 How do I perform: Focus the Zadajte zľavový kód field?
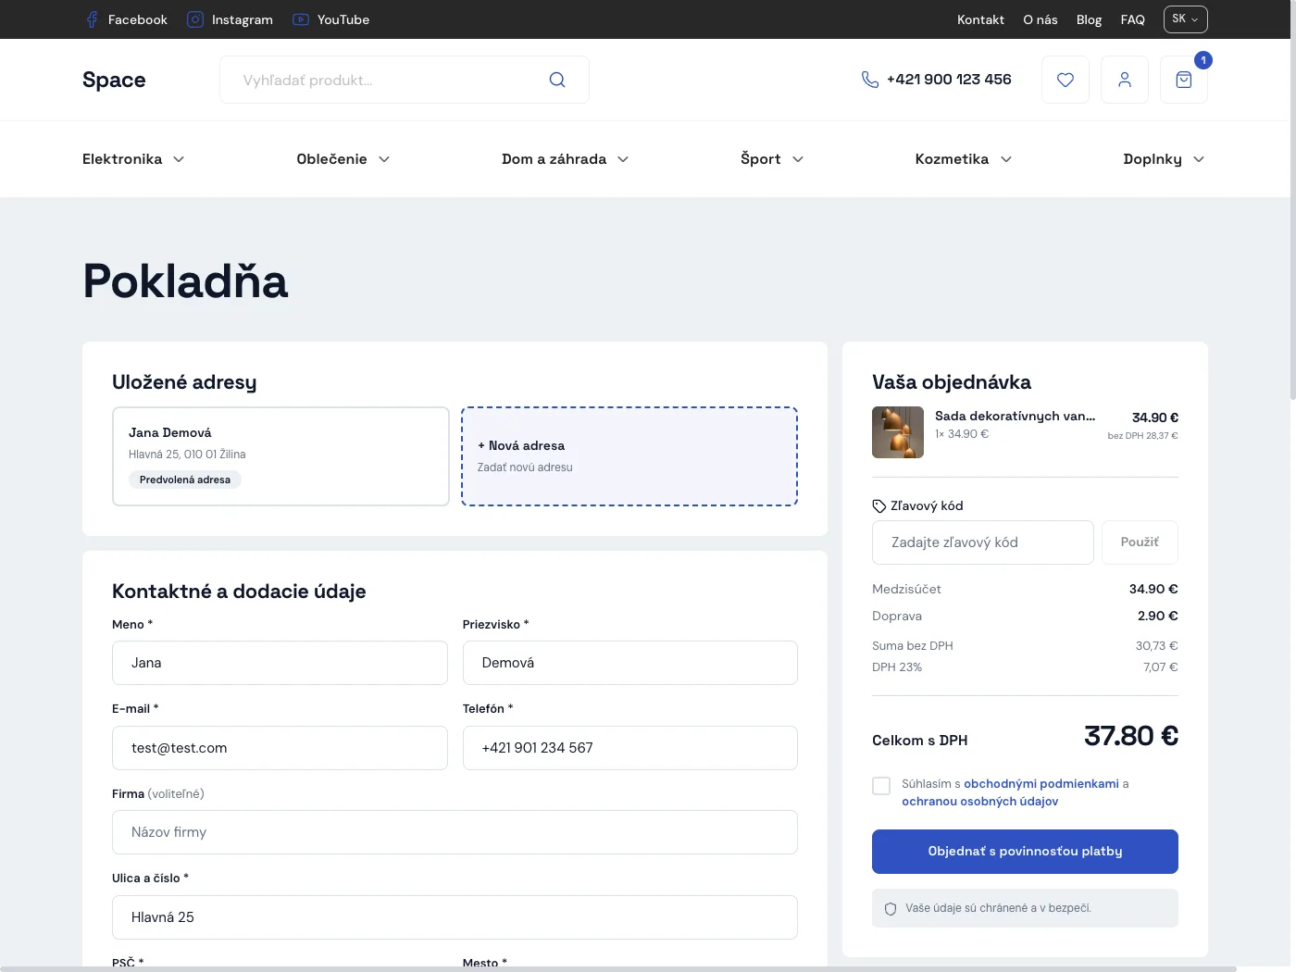coord(983,542)
